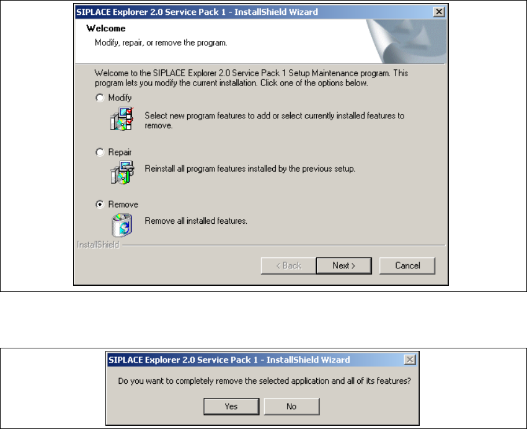The width and height of the screenshot is (527, 429).
Task: Click the Next button
Action: pyautogui.click(x=344, y=266)
